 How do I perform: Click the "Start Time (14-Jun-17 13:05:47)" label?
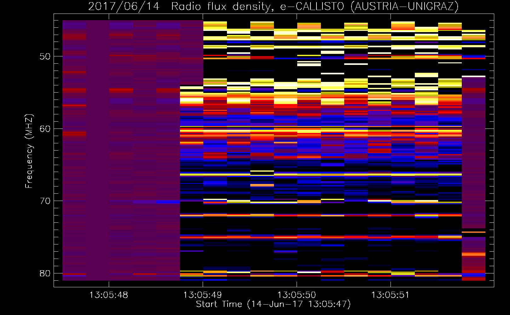pos(273,304)
